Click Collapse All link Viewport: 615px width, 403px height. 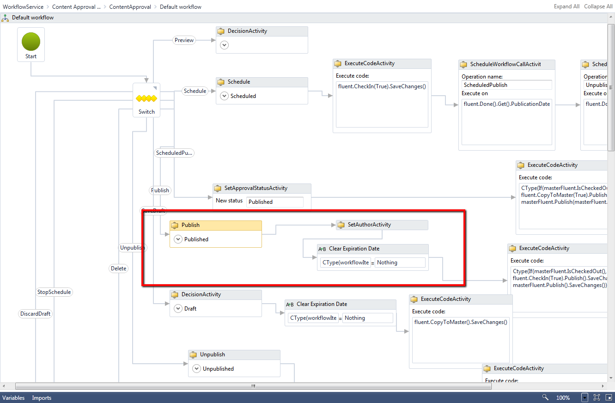[598, 6]
